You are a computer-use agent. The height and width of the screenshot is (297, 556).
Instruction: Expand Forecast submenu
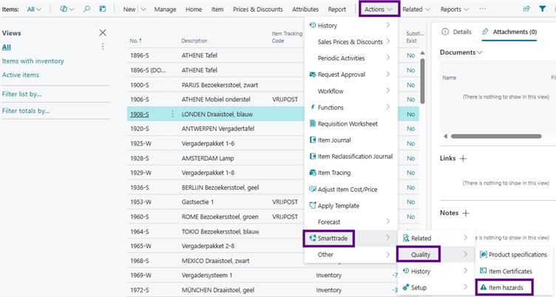(350, 222)
